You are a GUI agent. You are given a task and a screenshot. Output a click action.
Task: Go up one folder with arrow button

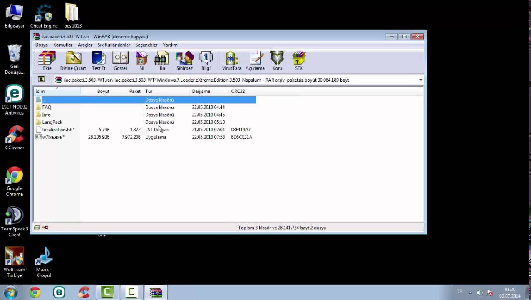coord(41,80)
